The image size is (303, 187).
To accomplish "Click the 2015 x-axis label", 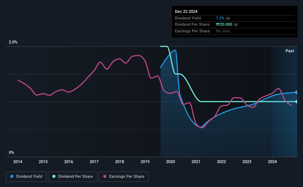I will pos(43,162).
